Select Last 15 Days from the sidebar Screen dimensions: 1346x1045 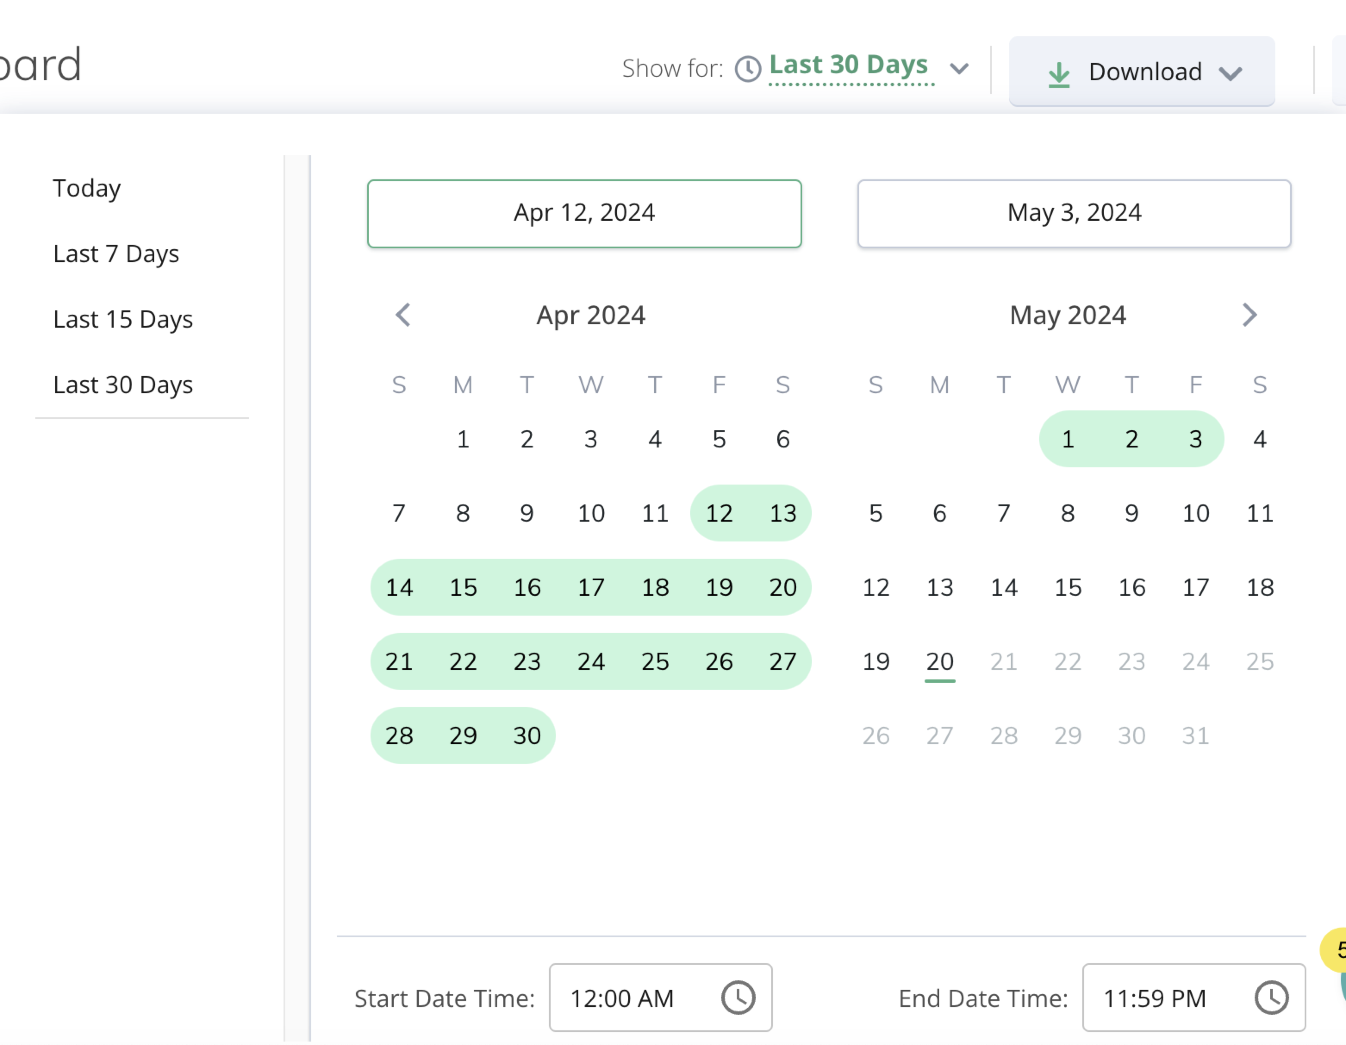tap(124, 319)
